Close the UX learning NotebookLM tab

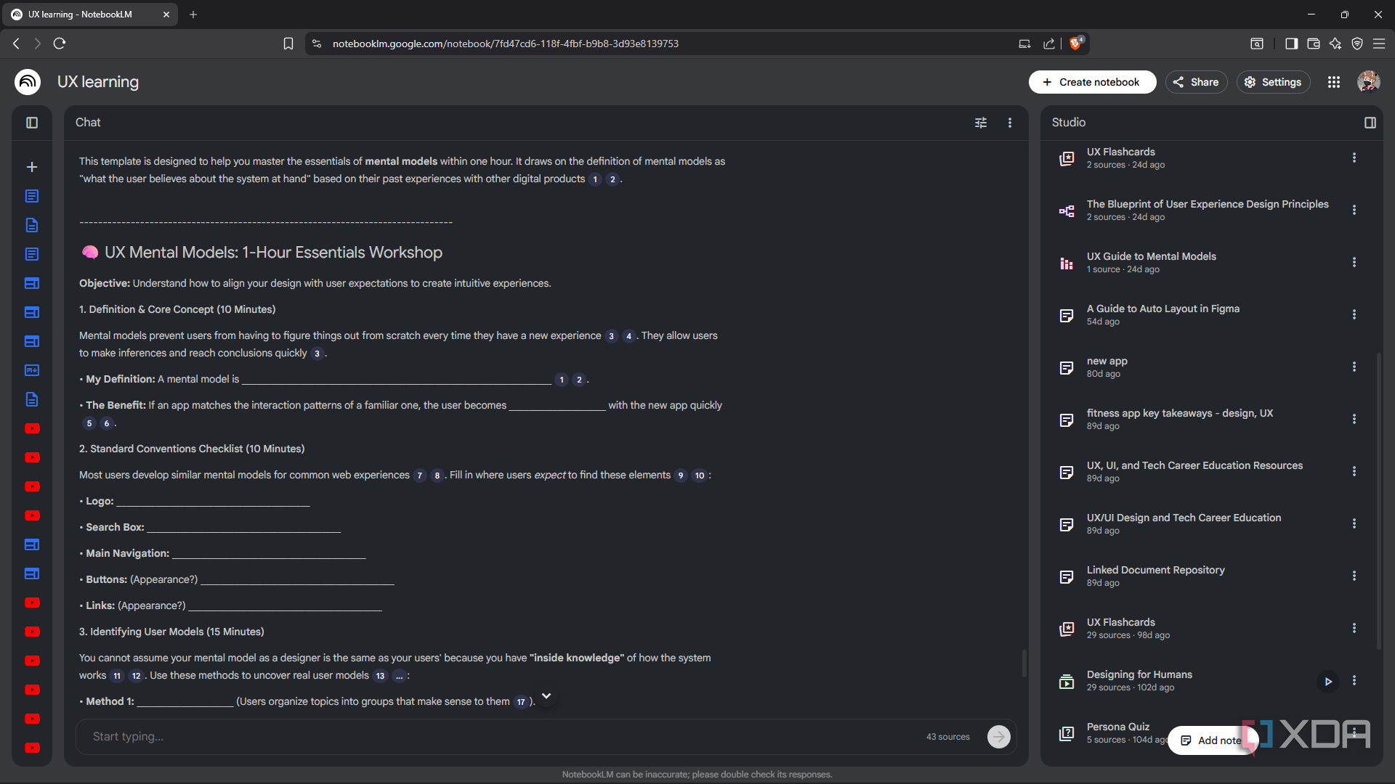coord(166,15)
